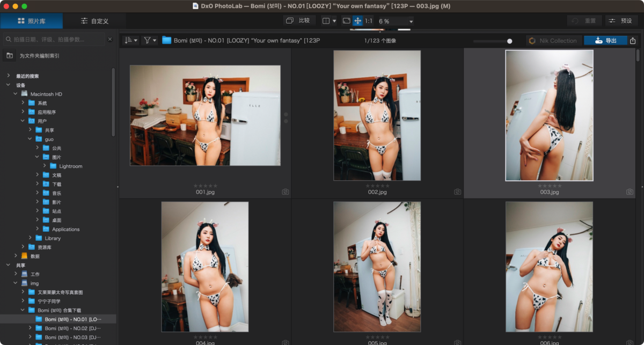
Task: Click the 导出 export button
Action: [605, 40]
